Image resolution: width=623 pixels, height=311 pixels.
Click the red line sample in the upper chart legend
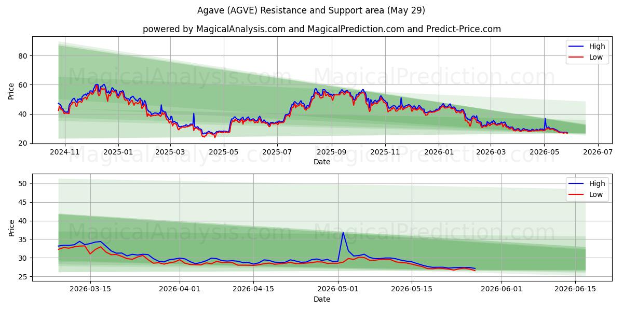577,58
